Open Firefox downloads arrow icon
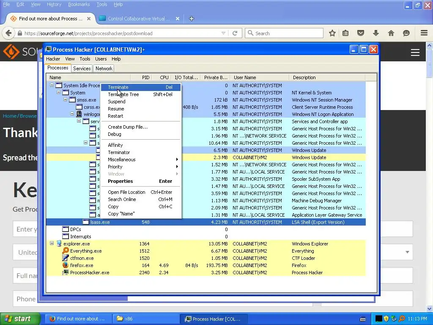This screenshot has width=433, height=325. (x=376, y=33)
